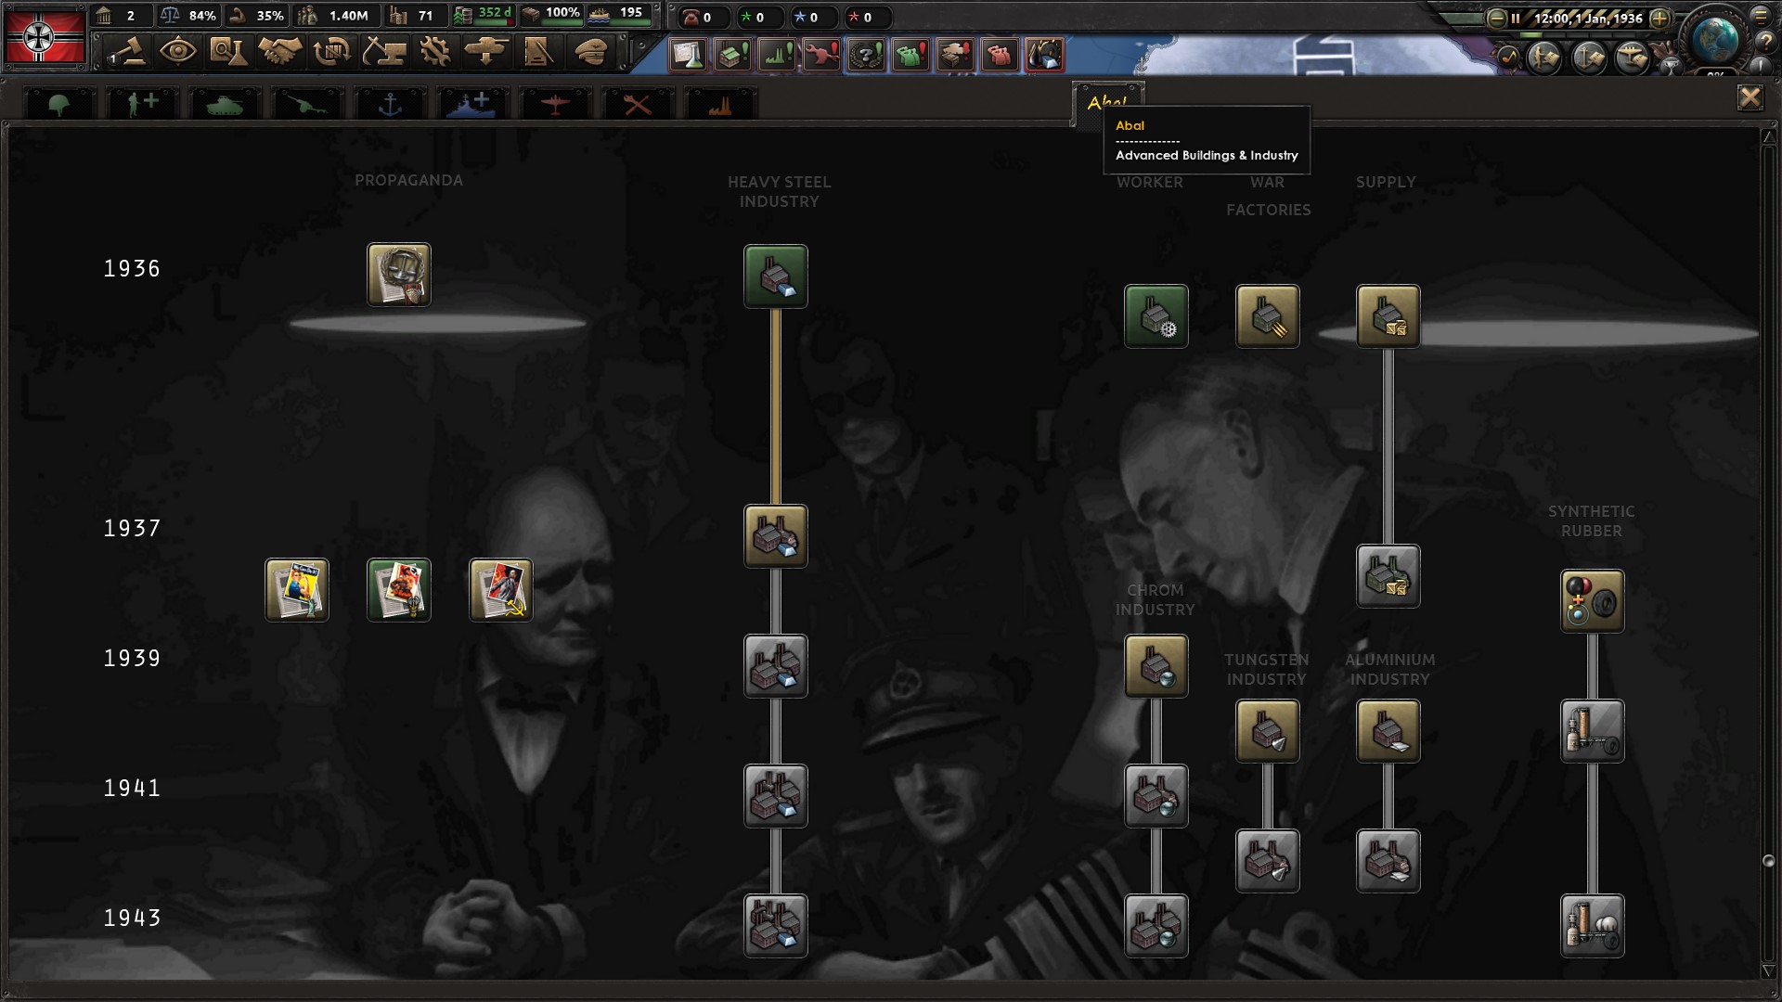Click the question mark laurel alert

click(866, 55)
